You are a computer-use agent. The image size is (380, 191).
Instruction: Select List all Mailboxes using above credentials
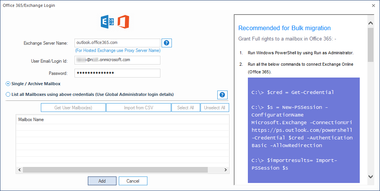click(x=8, y=94)
